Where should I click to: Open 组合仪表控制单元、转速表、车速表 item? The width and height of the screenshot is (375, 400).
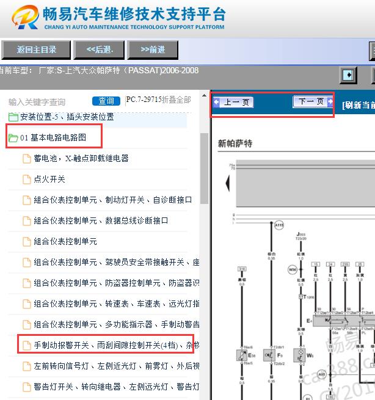click(117, 304)
